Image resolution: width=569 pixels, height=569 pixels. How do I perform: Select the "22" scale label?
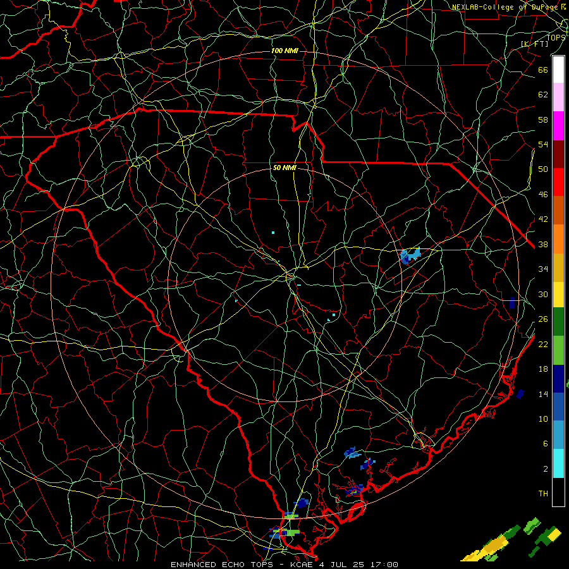pyautogui.click(x=543, y=344)
